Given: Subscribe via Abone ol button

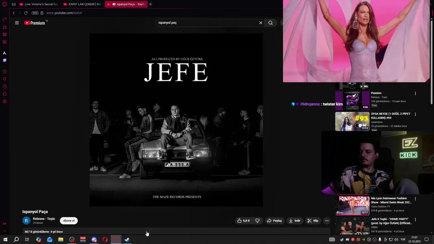Looking at the screenshot, I should [x=69, y=221].
